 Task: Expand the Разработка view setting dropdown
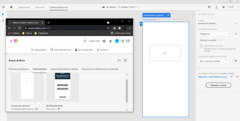point(215,34)
